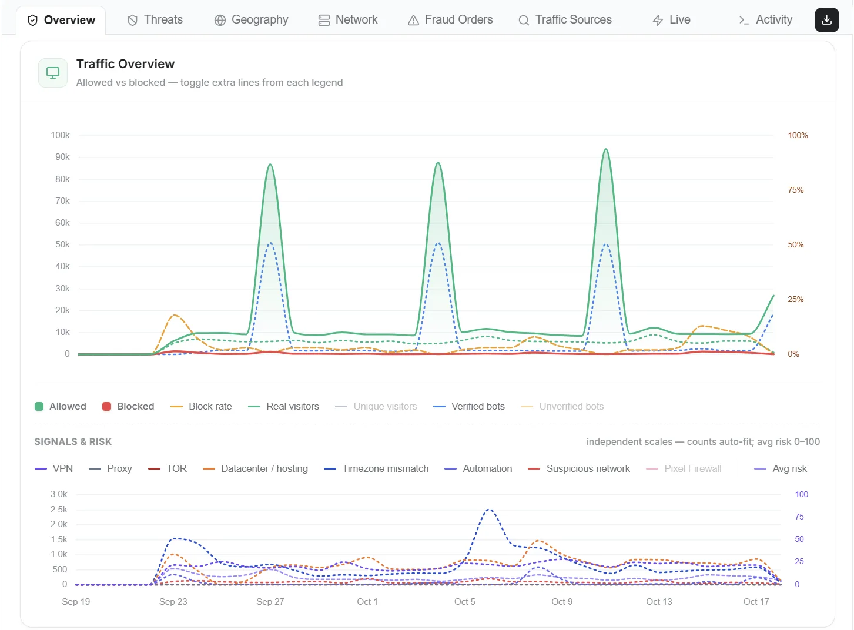Go to the Network tab
The width and height of the screenshot is (854, 630).
coord(348,20)
